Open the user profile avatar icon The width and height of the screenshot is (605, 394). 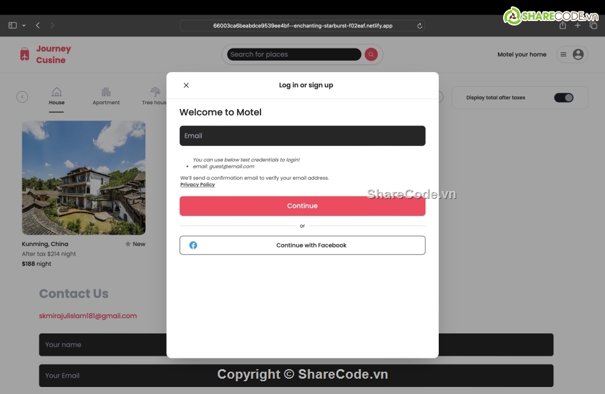[x=578, y=55]
